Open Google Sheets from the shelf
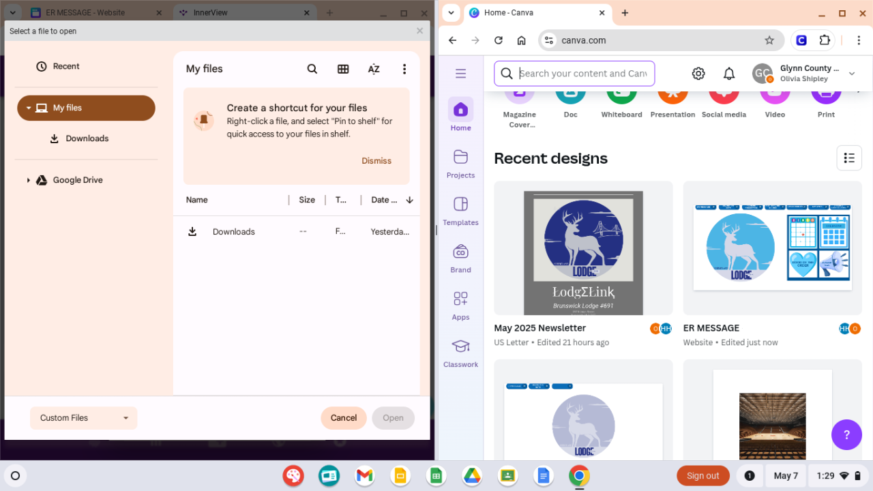Image resolution: width=873 pixels, height=491 pixels. coord(436,476)
